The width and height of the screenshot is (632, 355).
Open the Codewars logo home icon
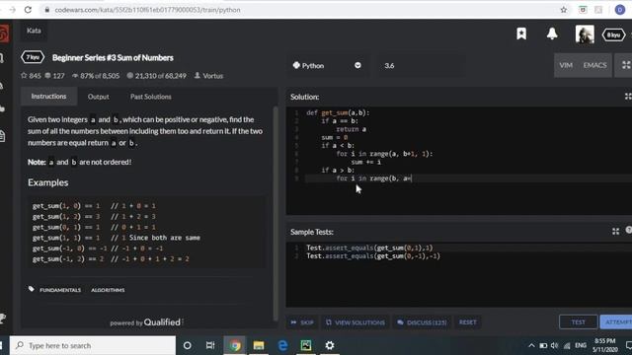[x=4, y=34]
